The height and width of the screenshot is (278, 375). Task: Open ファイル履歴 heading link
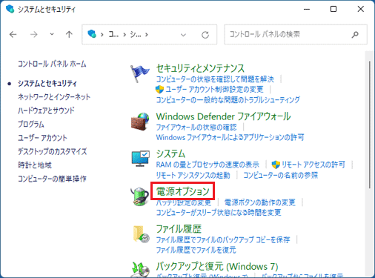179,229
